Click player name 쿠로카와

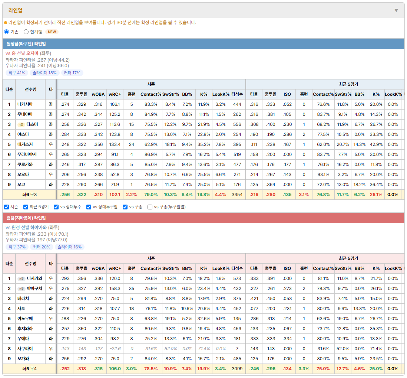tap(25, 164)
